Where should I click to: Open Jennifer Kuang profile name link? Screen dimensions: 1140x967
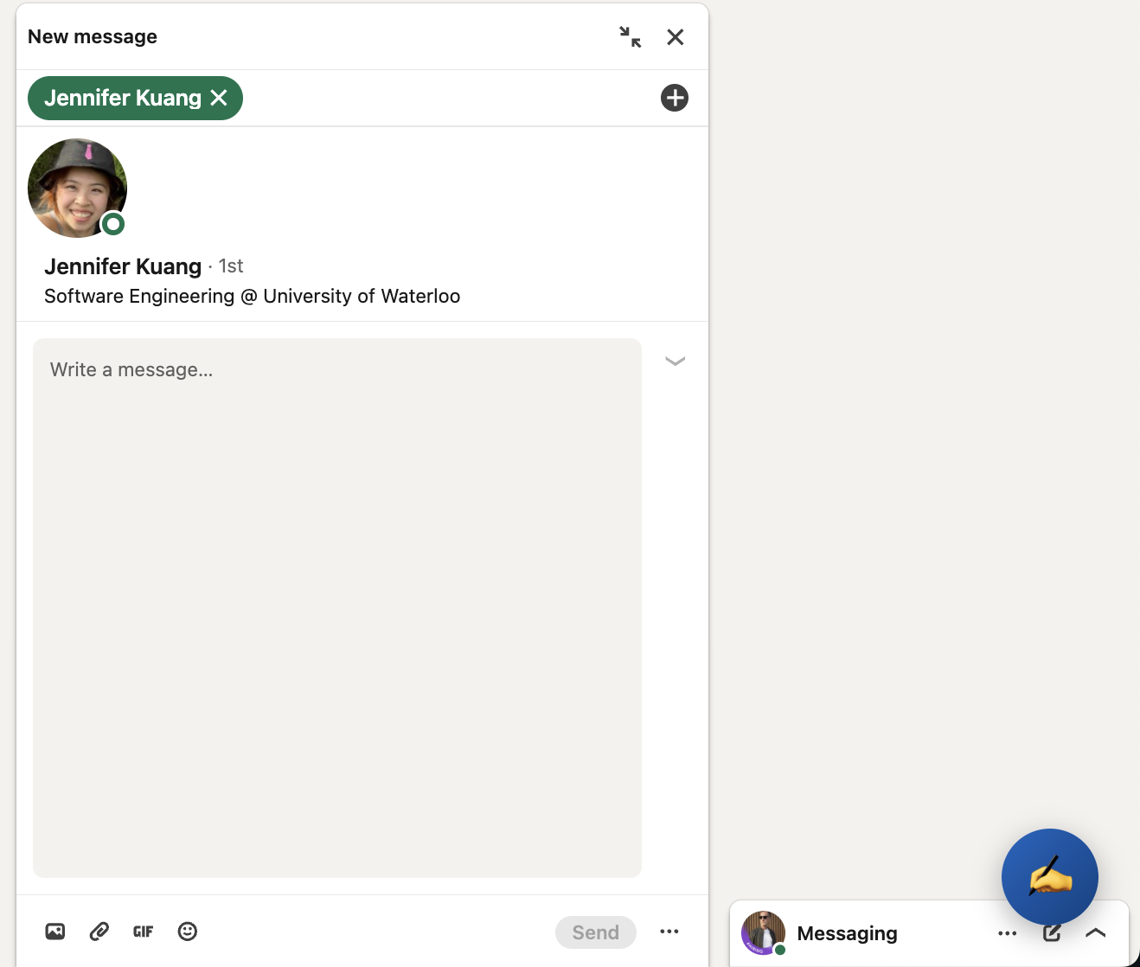123,266
